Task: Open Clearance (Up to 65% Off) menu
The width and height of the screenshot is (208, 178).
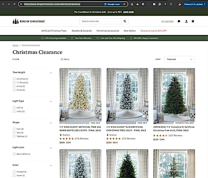Action: [x=154, y=31]
